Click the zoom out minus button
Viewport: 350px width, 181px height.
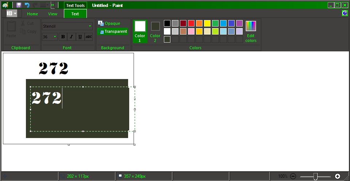293,176
